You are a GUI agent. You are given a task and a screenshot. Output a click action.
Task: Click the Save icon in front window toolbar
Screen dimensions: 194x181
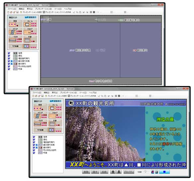[x=42, y=96]
